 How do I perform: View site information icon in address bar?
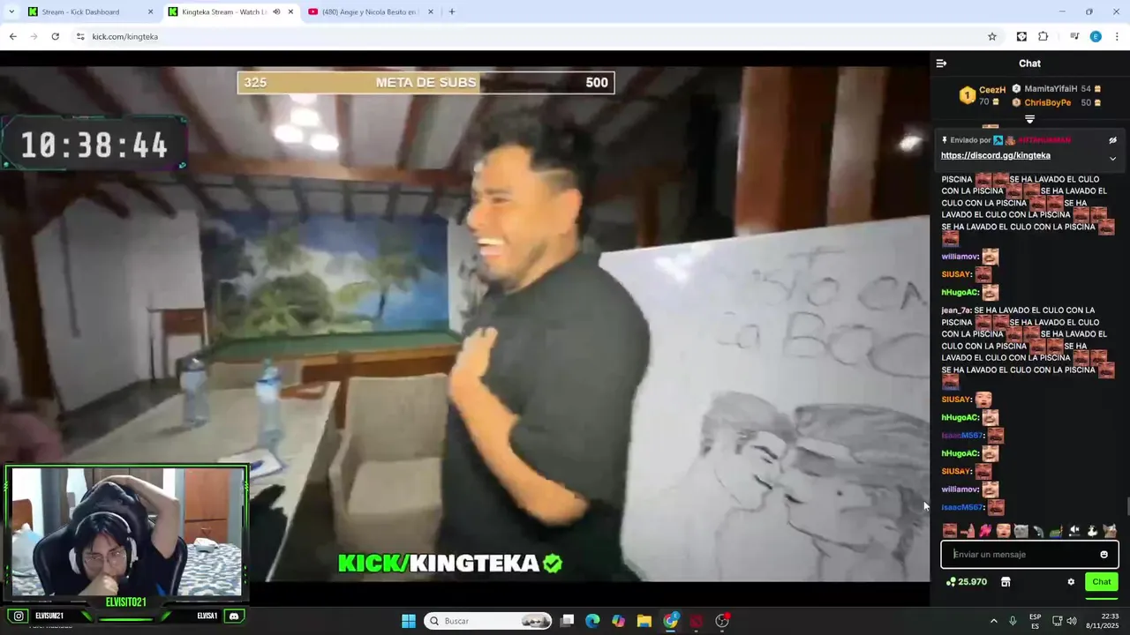(80, 36)
